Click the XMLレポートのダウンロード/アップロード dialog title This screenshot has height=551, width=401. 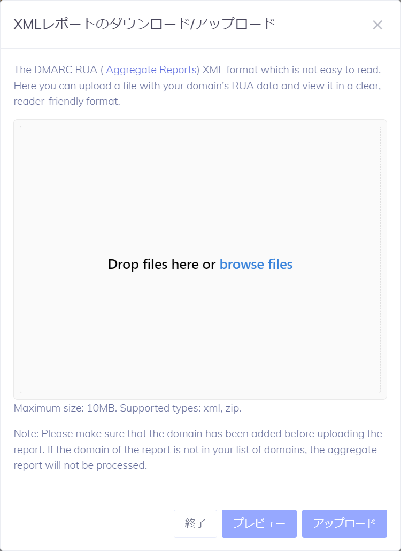pos(144,24)
